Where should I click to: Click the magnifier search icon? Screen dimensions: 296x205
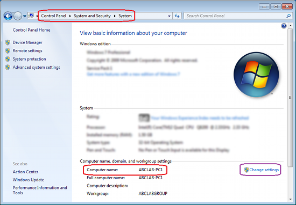[288, 16]
